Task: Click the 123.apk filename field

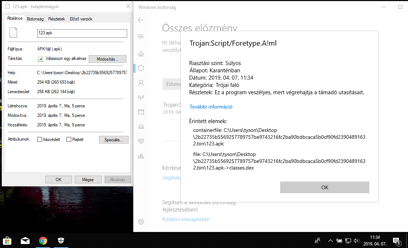Action: pos(82,33)
